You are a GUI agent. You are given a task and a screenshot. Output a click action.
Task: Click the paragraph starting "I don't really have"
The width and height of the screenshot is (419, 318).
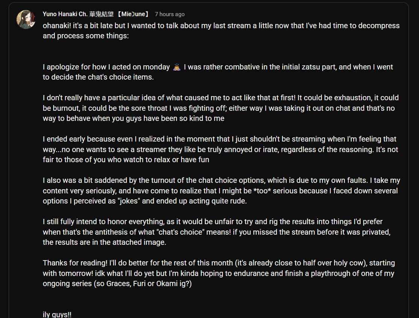[x=221, y=108]
